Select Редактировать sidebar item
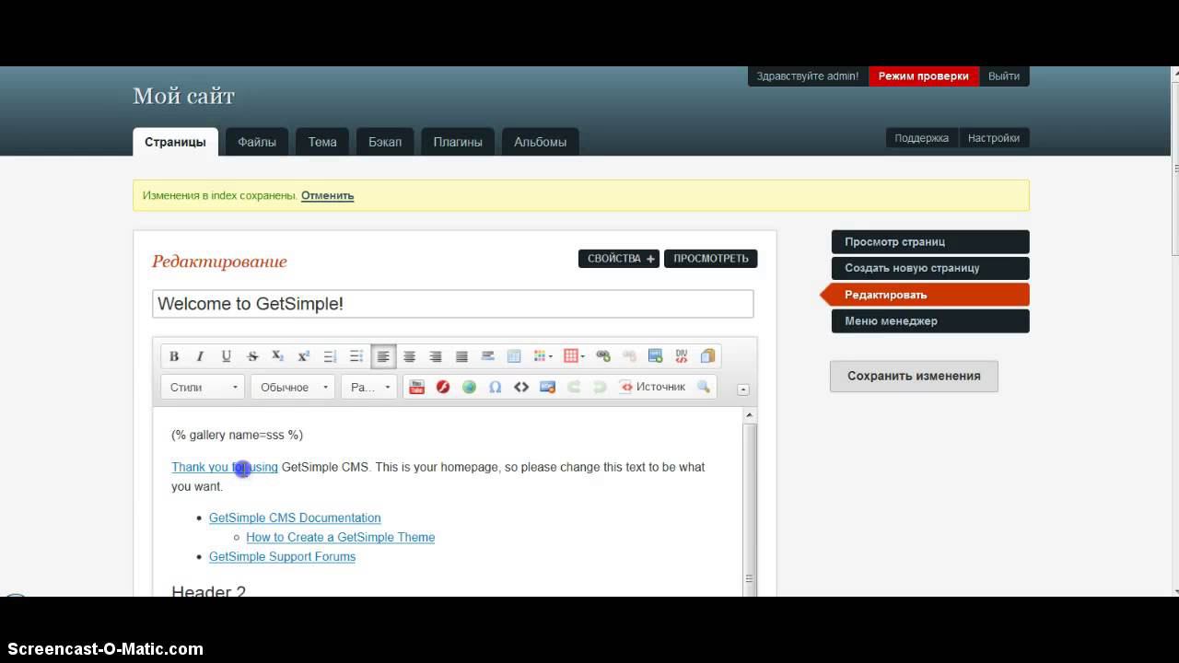 pyautogui.click(x=925, y=295)
